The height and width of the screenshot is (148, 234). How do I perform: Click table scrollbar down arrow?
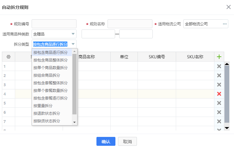click(227, 128)
